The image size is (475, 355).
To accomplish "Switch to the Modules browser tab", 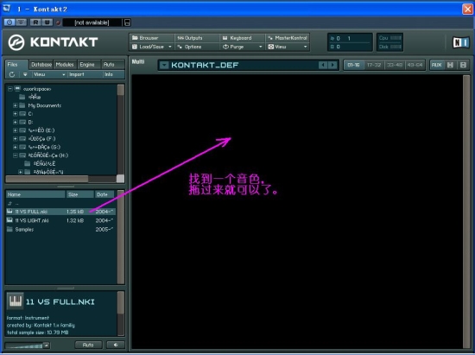I will click(65, 65).
